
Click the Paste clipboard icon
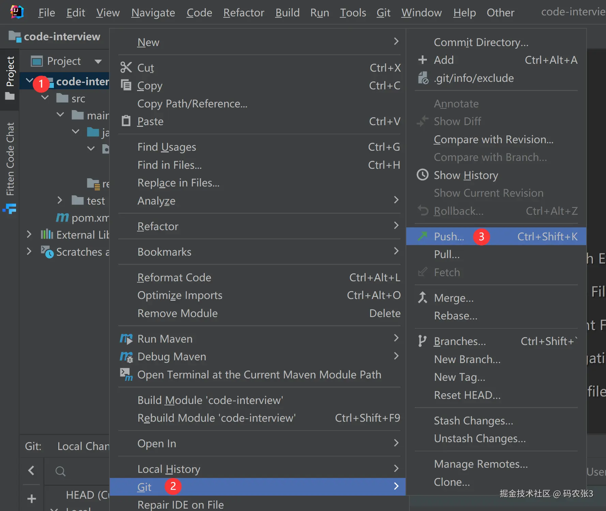pos(126,121)
